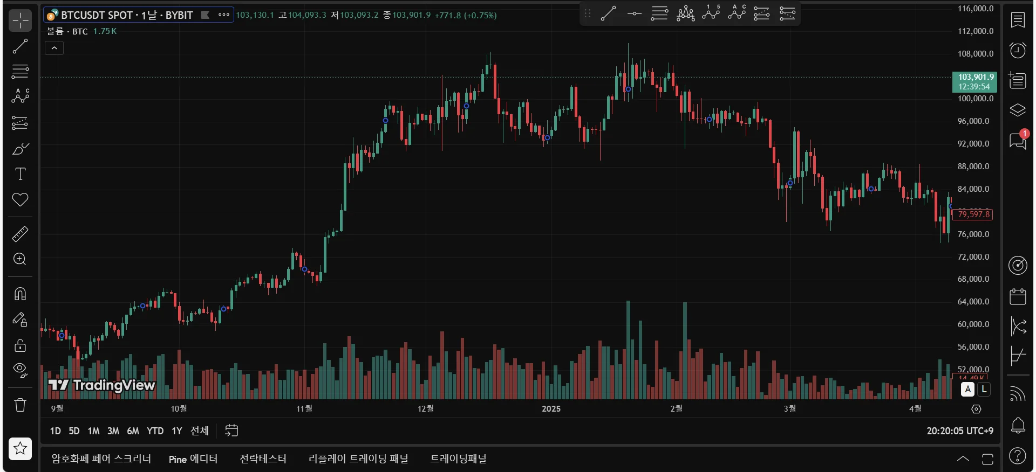Pick horizontal line from floating toolbar
The height and width of the screenshot is (472, 1036).
(634, 13)
